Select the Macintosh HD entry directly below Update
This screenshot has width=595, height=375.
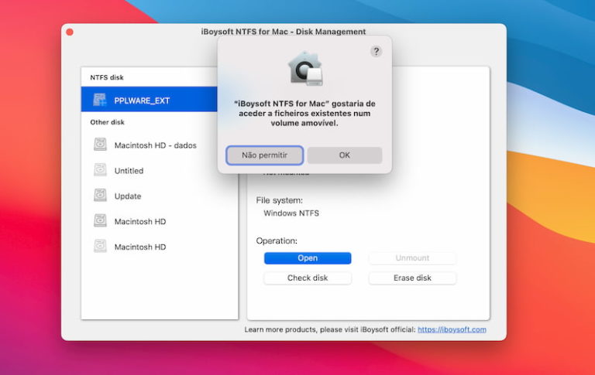(x=139, y=221)
